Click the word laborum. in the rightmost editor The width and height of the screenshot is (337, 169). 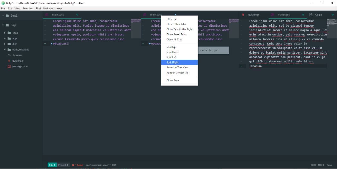tap(256, 66)
